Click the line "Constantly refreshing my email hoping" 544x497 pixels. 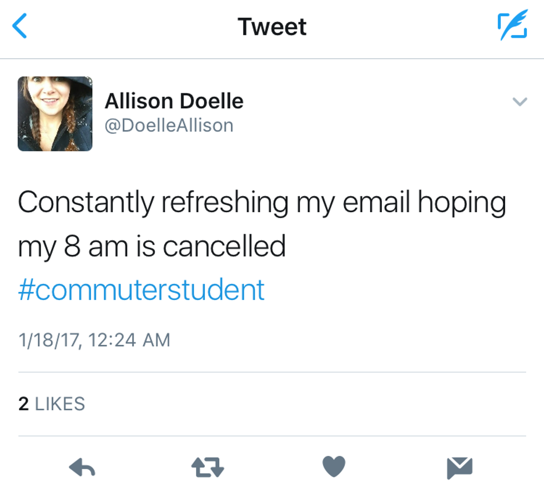click(261, 203)
